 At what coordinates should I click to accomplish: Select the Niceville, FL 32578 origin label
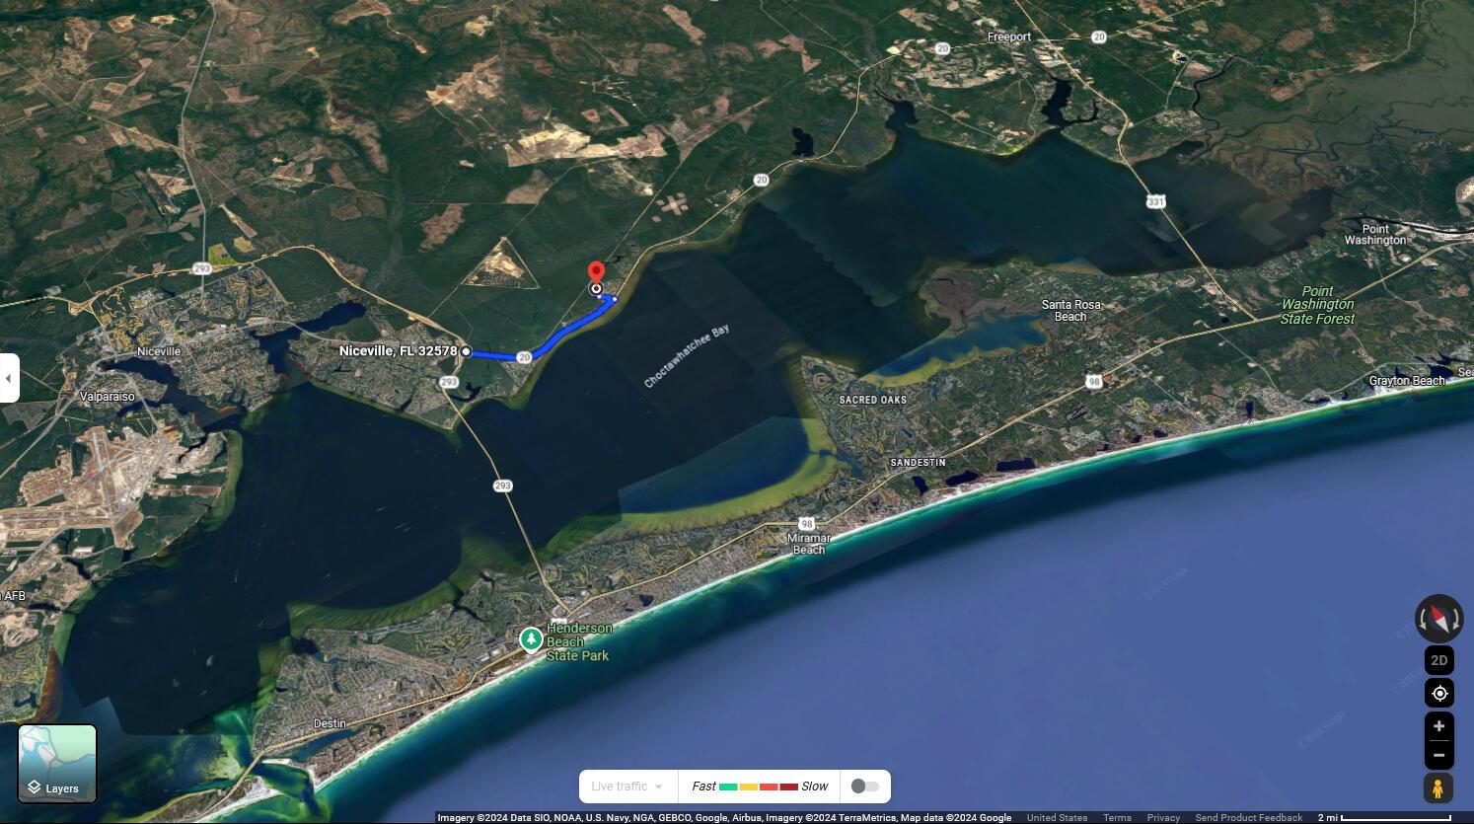(399, 351)
